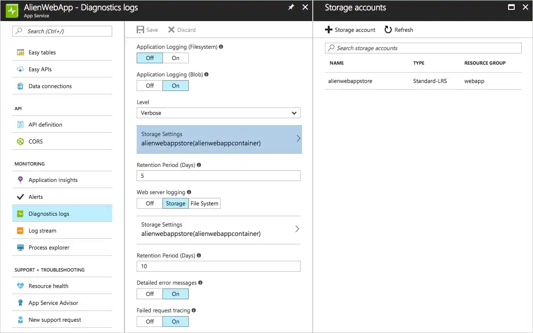Maximize the Storage accounts blade
Screen dimensions: 533x333
click(511, 7)
